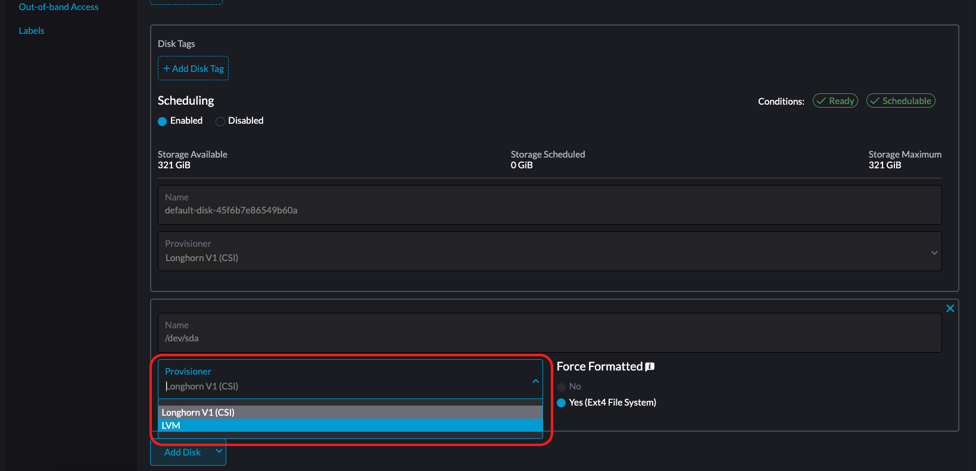Click the Add Disk Tag button
Image resolution: width=976 pixels, height=471 pixels.
[x=193, y=68]
